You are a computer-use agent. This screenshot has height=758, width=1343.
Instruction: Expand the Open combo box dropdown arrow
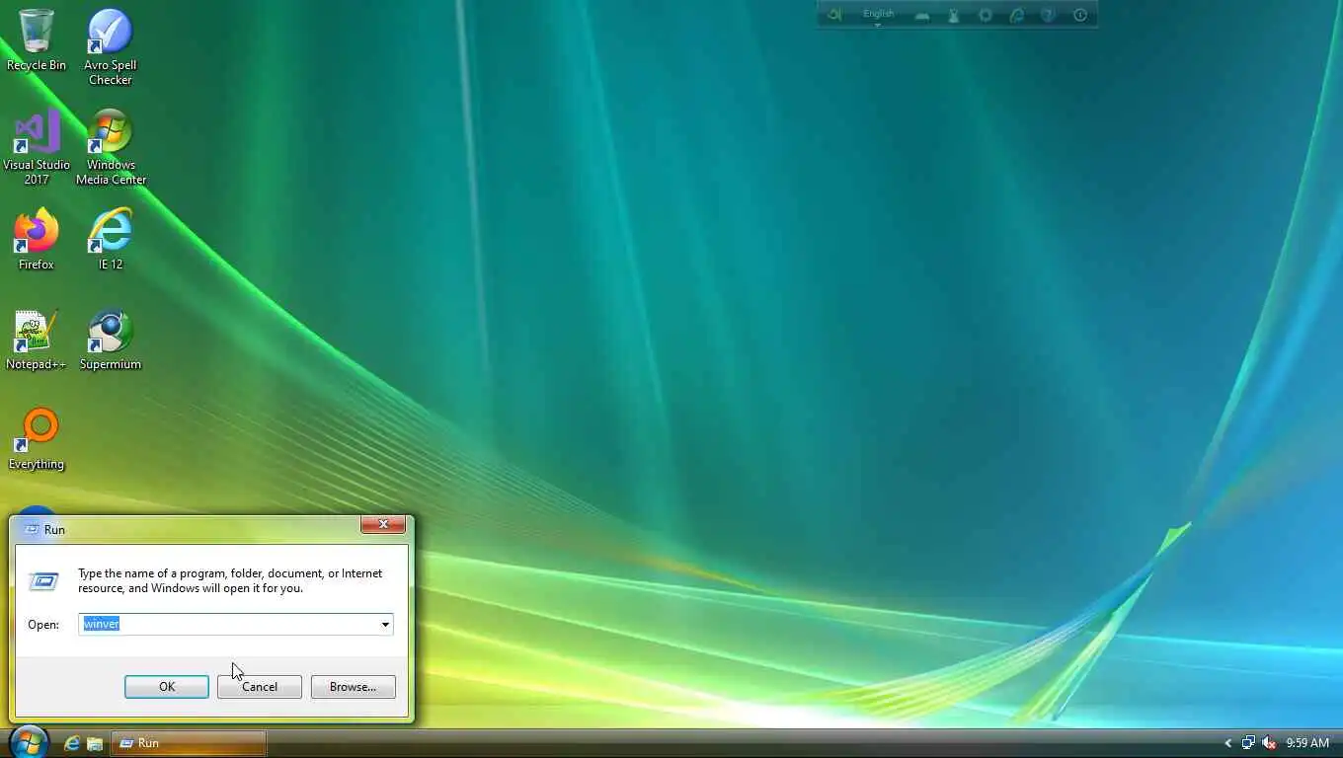click(385, 624)
